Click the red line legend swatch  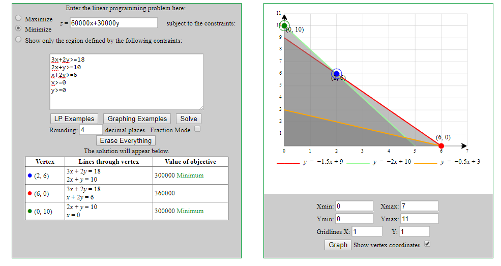click(288, 163)
